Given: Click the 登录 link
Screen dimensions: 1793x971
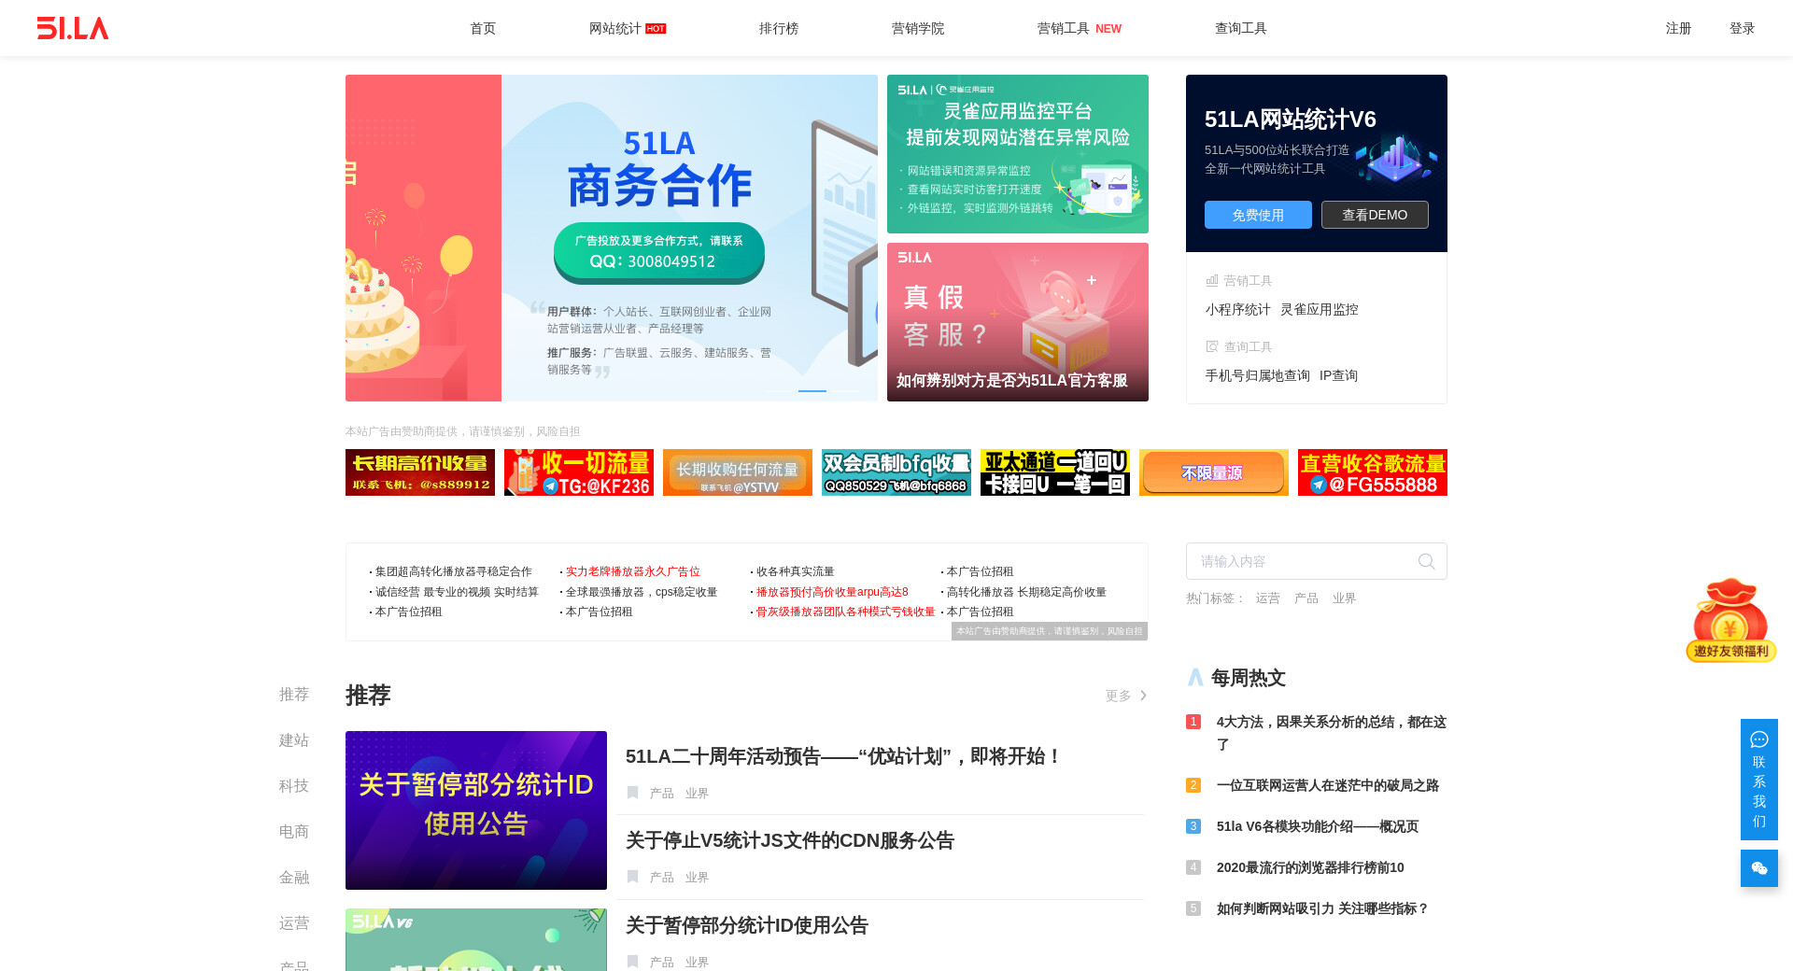Looking at the screenshot, I should click(x=1742, y=28).
